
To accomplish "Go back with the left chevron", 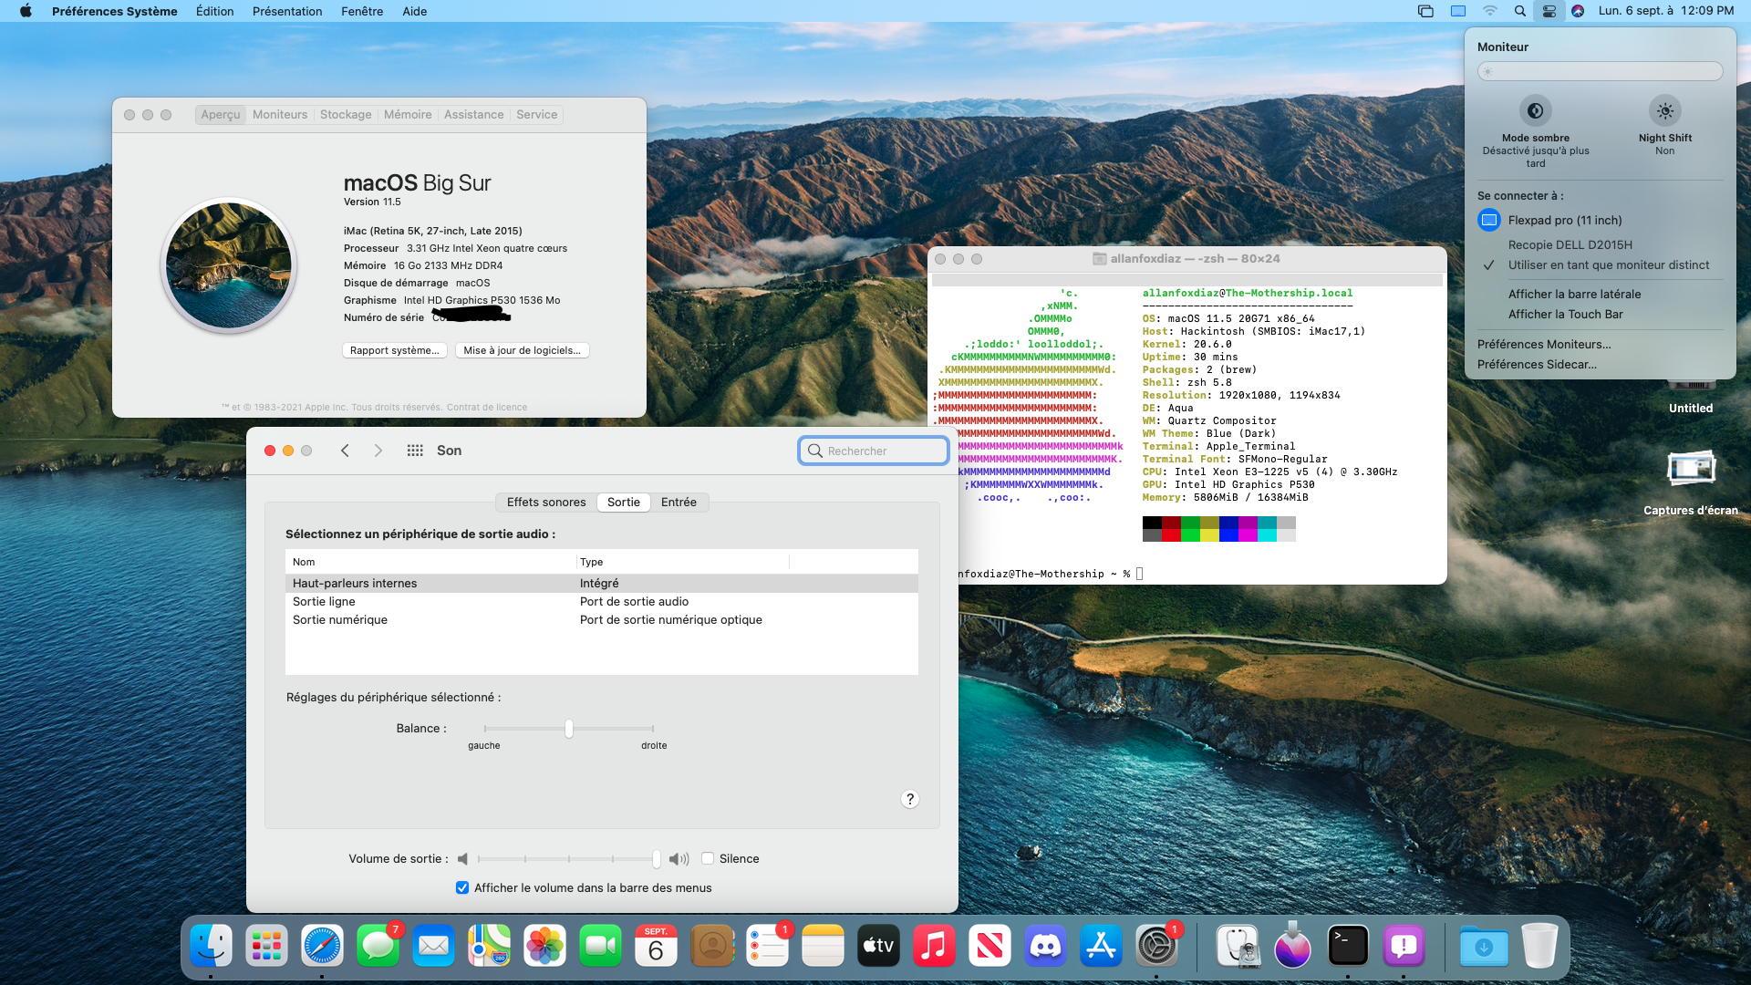I will [345, 451].
